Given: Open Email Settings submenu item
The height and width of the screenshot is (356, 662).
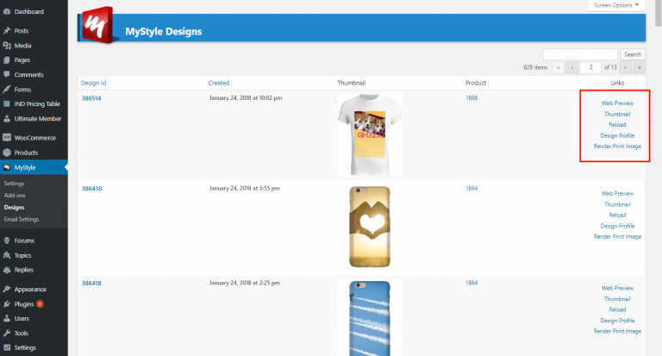Looking at the screenshot, I should click(x=22, y=219).
